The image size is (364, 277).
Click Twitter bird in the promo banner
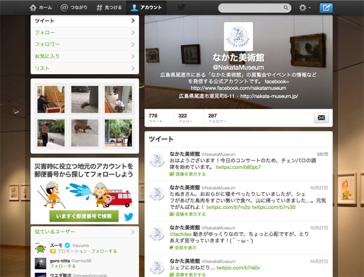click(129, 217)
